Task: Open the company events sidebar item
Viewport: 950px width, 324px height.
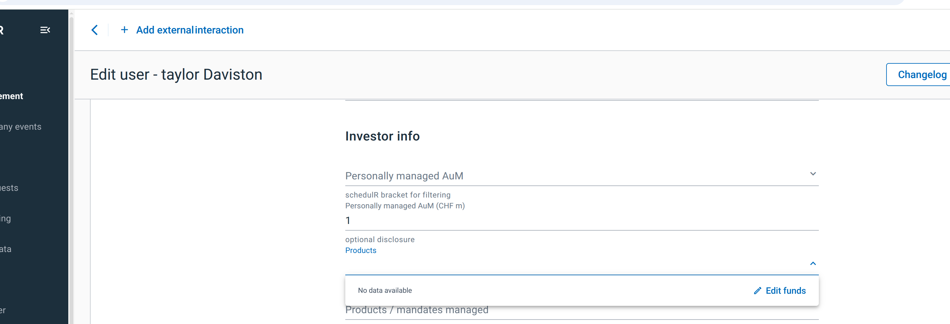Action: pos(21,127)
